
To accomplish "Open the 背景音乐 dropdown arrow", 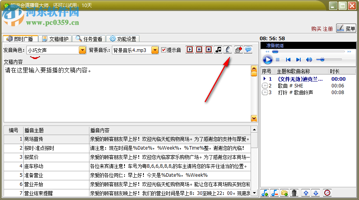I will (155, 50).
